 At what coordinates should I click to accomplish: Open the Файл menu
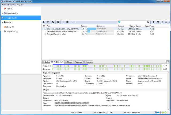(x=3, y=5)
